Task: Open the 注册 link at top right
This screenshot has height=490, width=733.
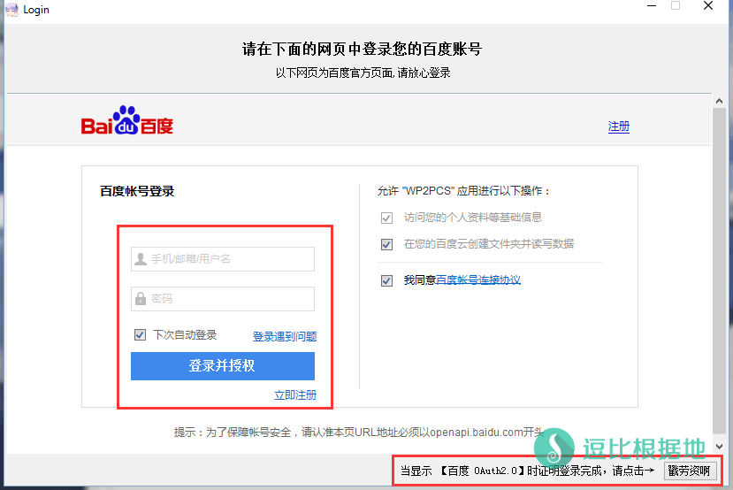Action: click(x=618, y=126)
